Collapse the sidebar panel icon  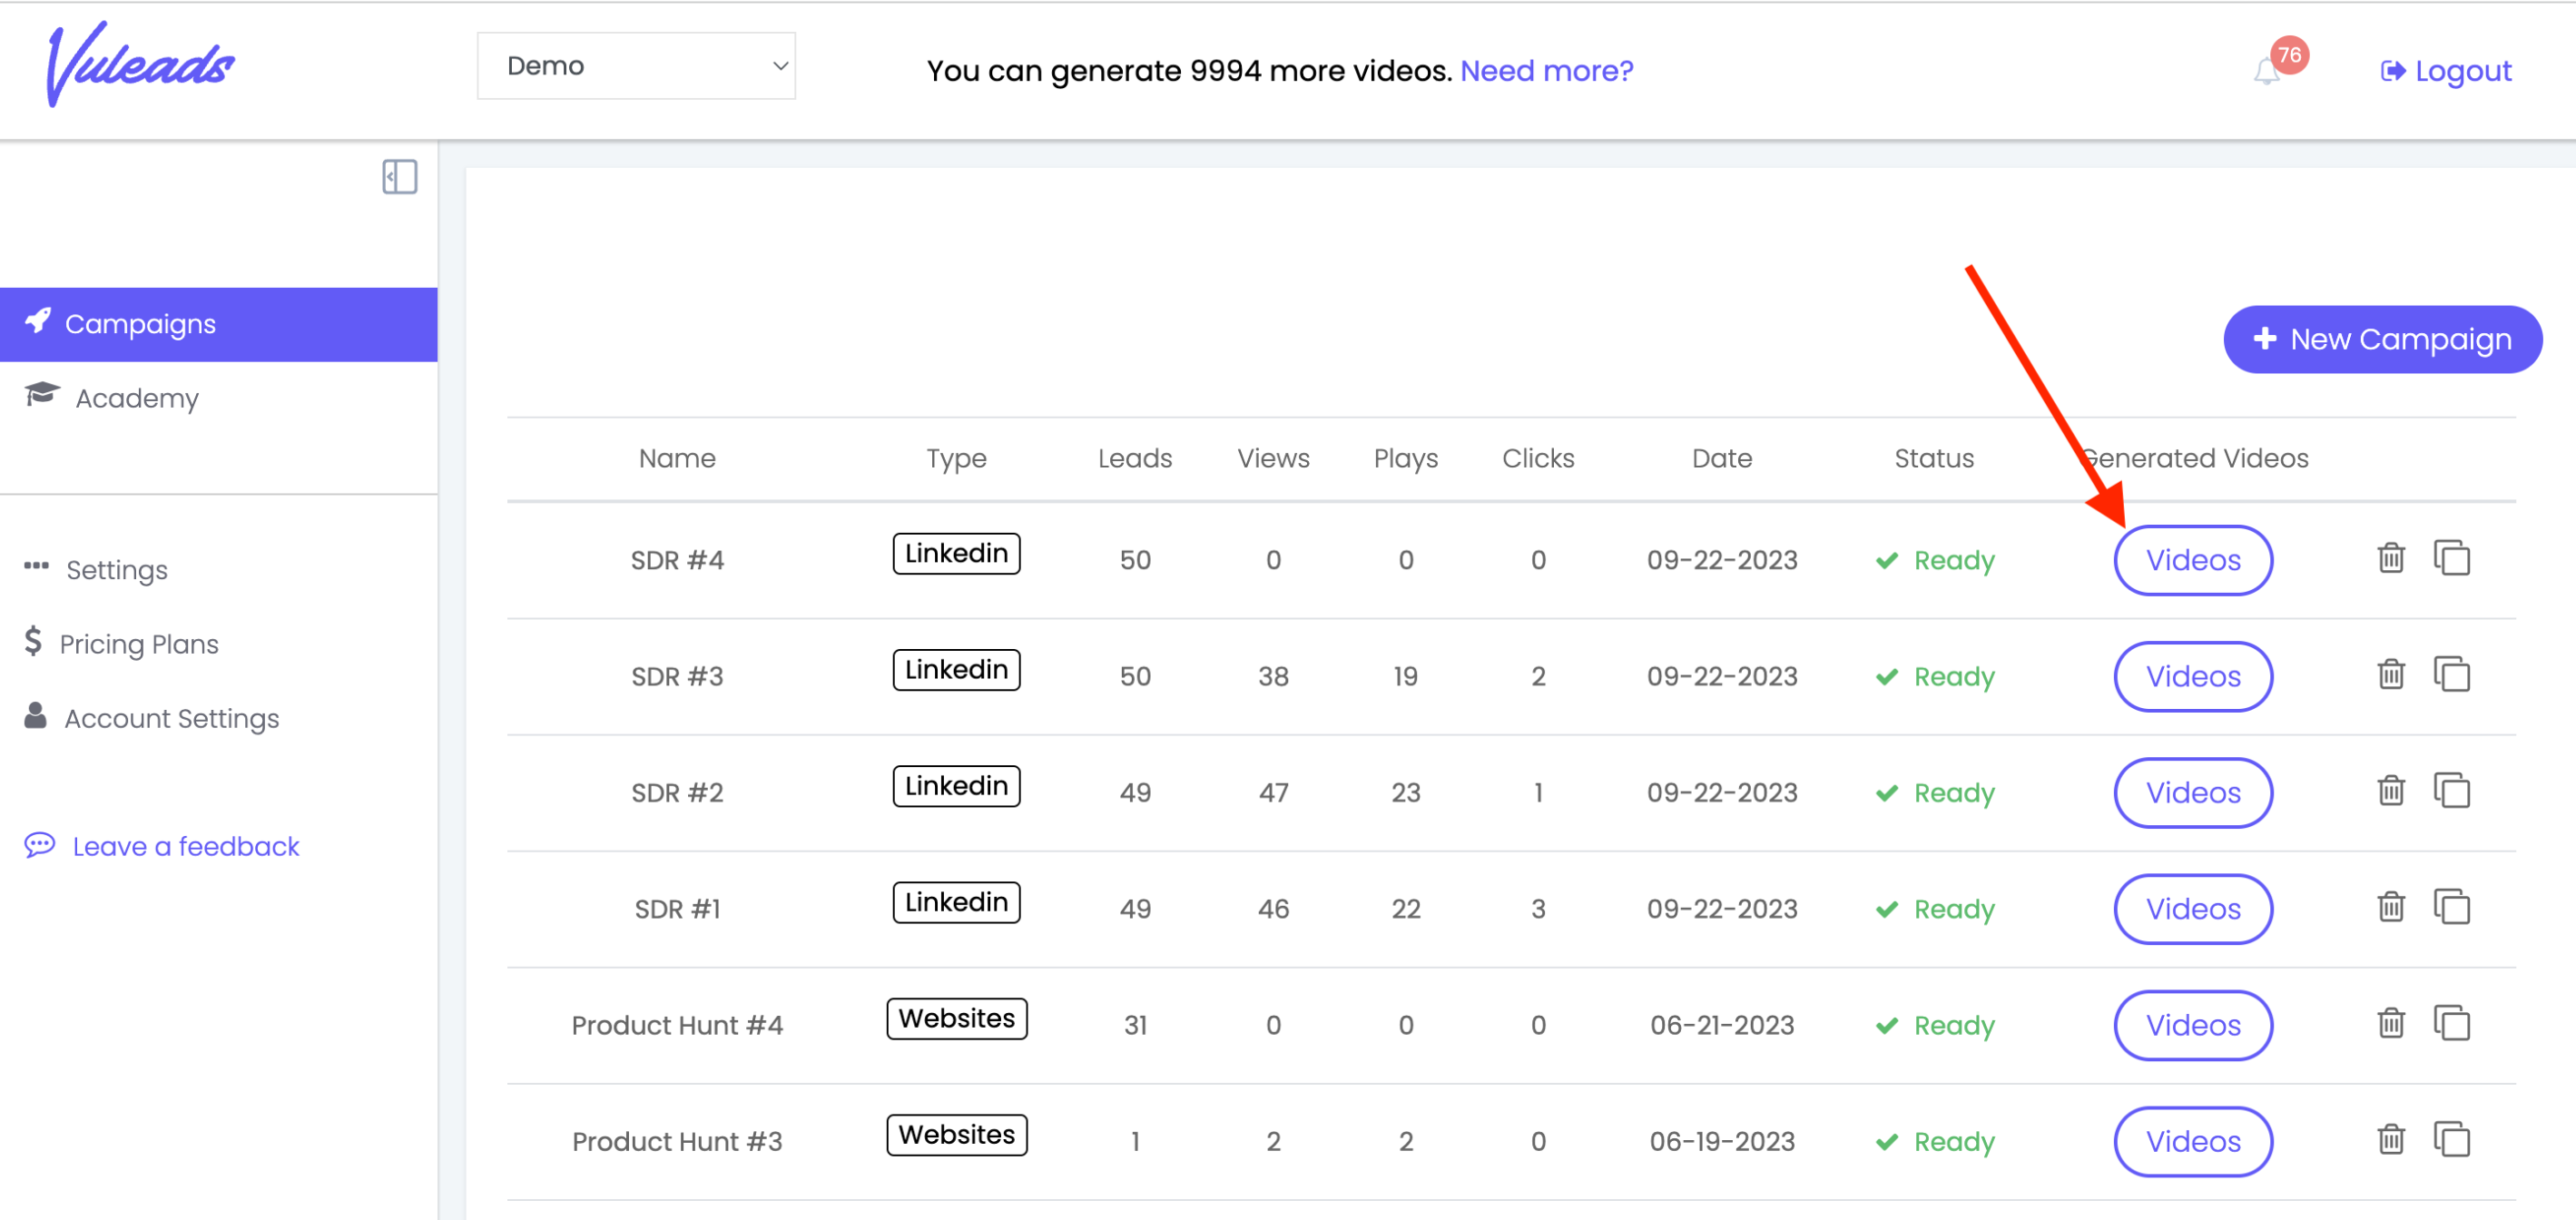point(400,177)
